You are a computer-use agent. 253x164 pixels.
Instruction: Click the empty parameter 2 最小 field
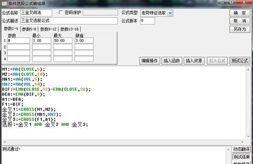pos(42,47)
